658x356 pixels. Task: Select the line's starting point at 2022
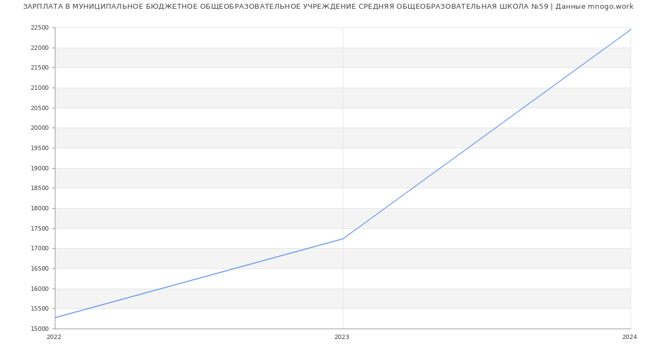click(x=55, y=318)
